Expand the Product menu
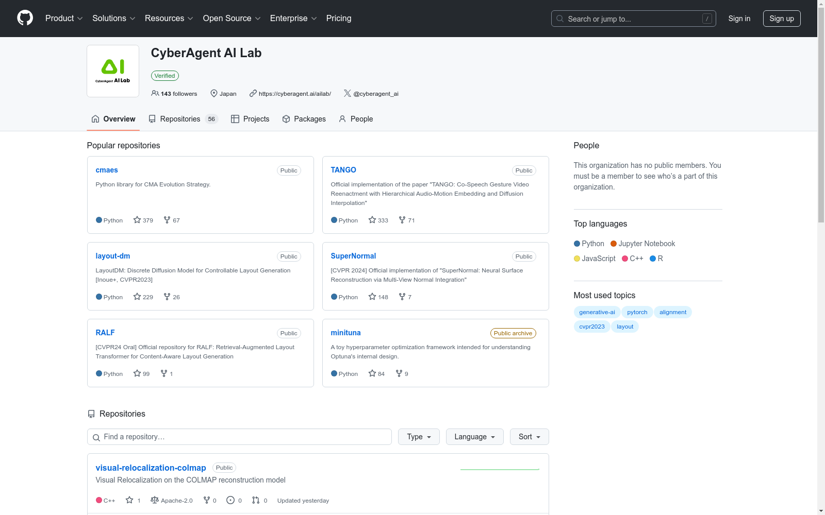 pyautogui.click(x=64, y=19)
